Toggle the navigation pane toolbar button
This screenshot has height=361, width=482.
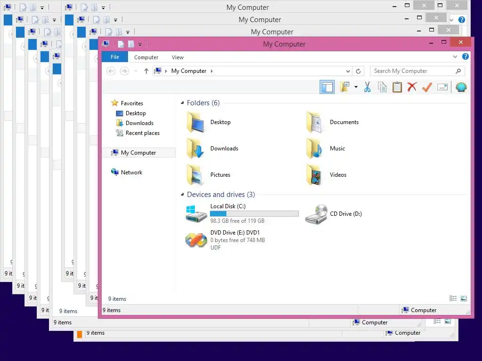click(327, 87)
